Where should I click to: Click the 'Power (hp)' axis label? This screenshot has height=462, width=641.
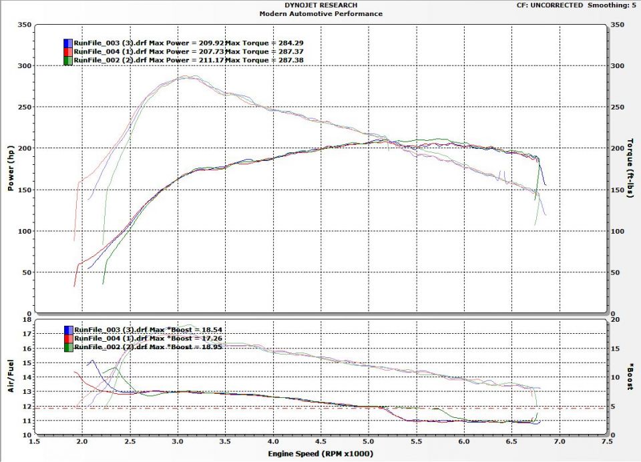click(11, 168)
